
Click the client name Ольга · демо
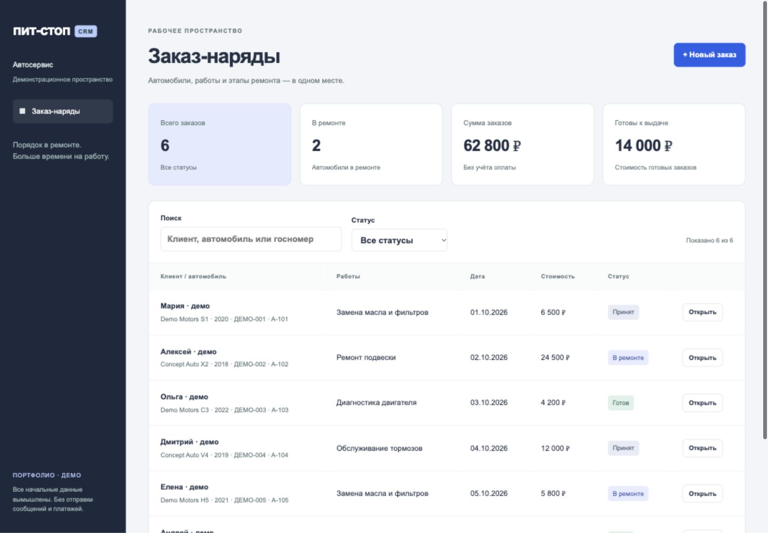(x=185, y=397)
